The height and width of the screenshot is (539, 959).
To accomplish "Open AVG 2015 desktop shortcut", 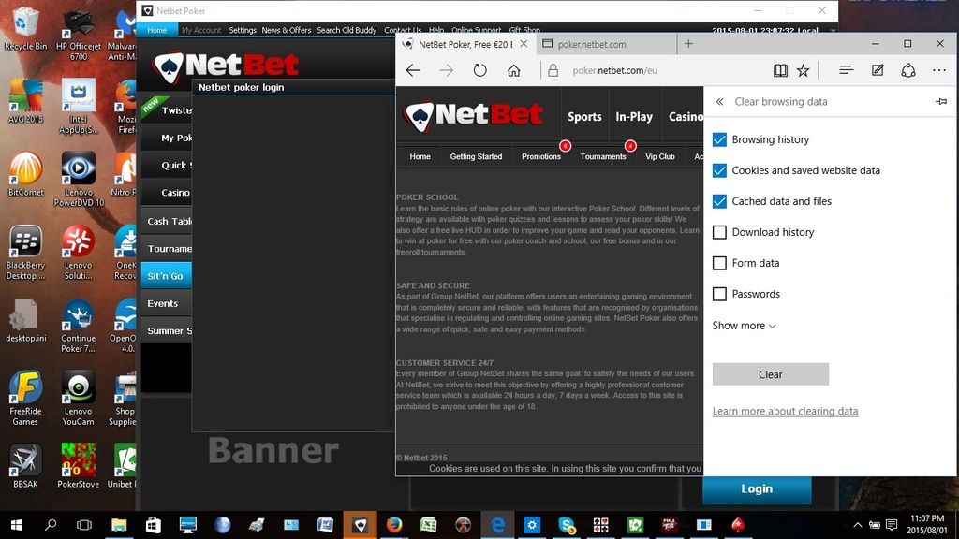I will pyautogui.click(x=25, y=101).
